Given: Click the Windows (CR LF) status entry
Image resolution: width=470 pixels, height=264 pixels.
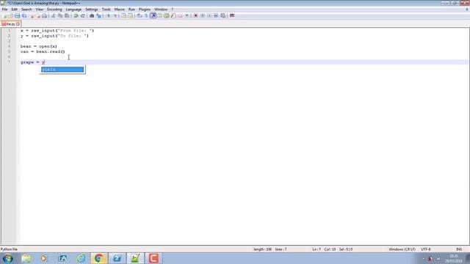Looking at the screenshot, I should [402, 249].
